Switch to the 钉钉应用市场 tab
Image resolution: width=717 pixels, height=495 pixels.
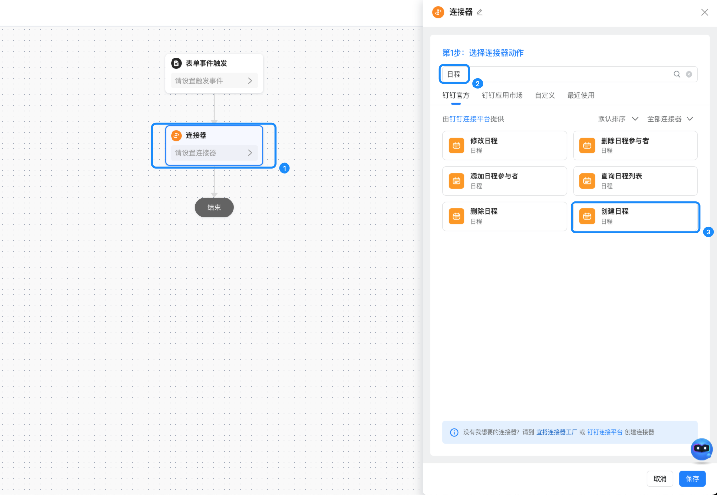point(502,95)
